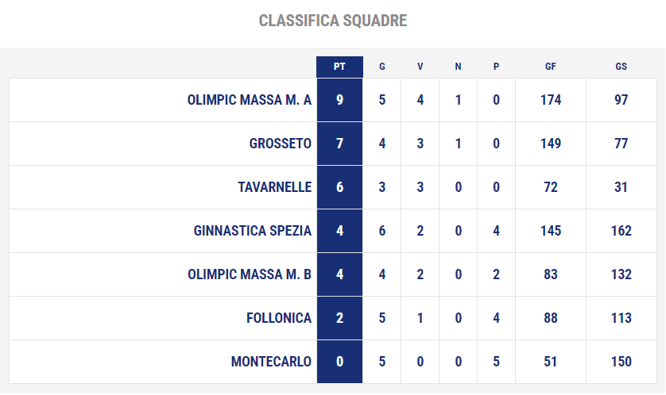Click the CLASSIFICA SQUADRE heading

click(x=333, y=21)
